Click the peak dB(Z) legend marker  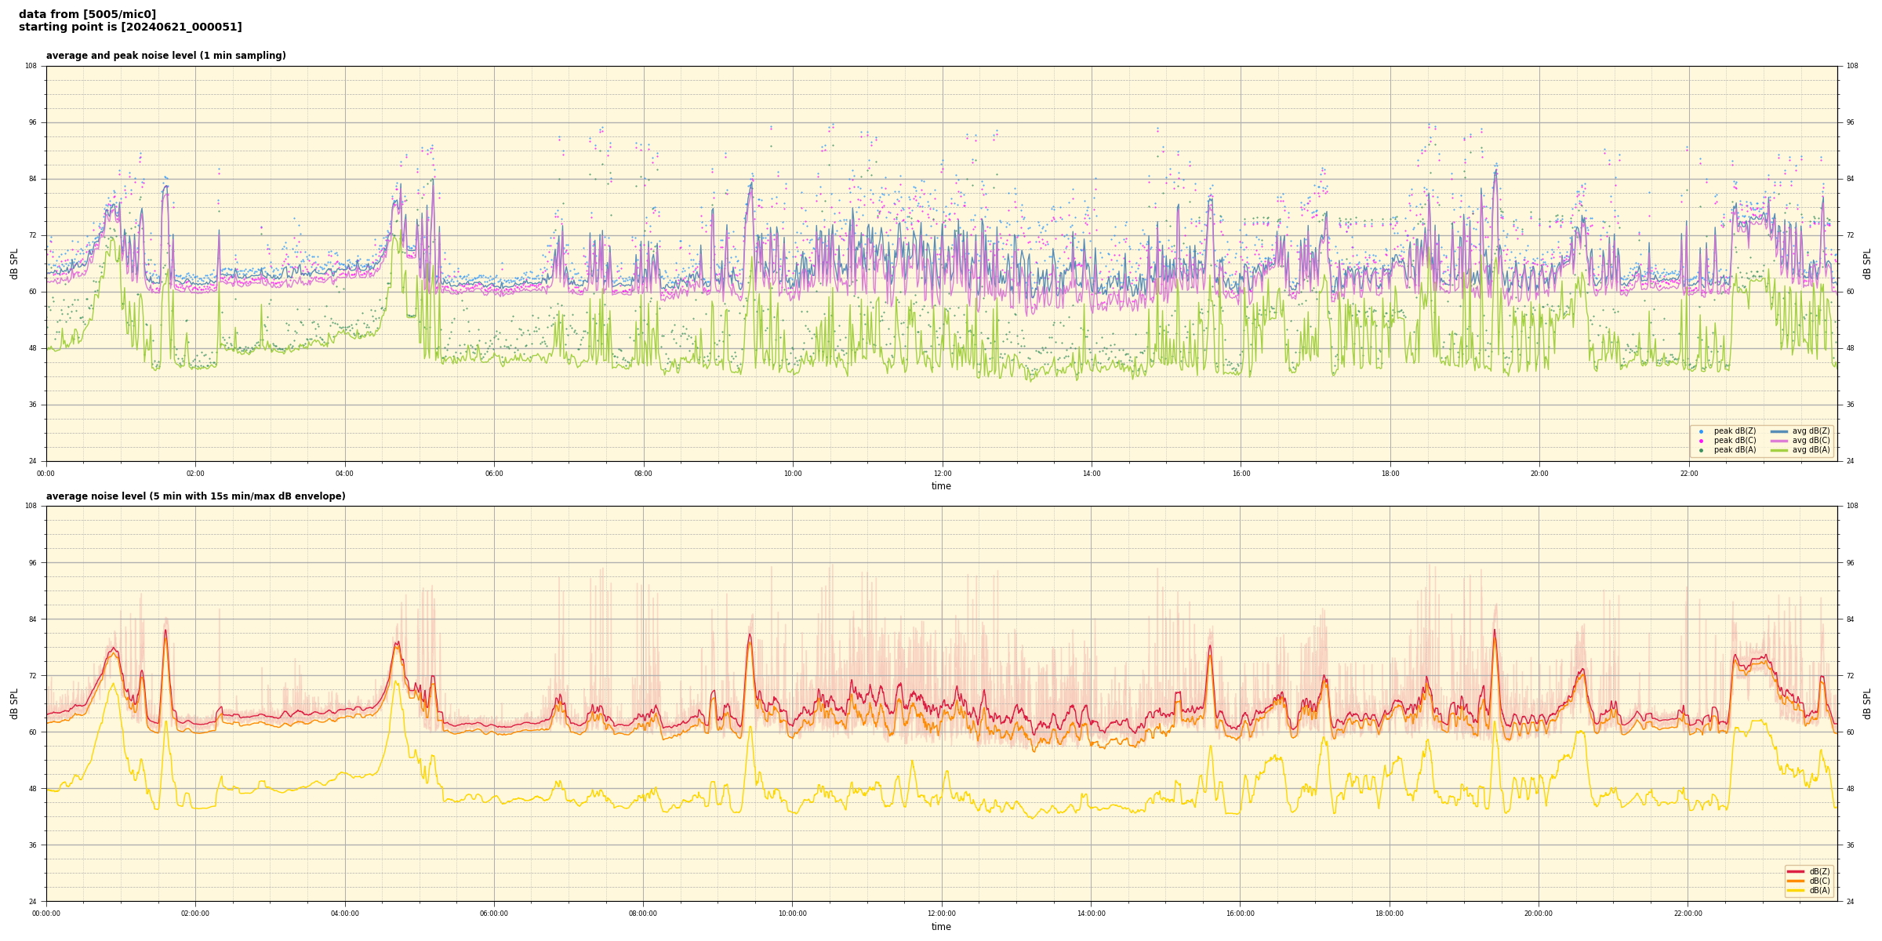pyautogui.click(x=1701, y=431)
